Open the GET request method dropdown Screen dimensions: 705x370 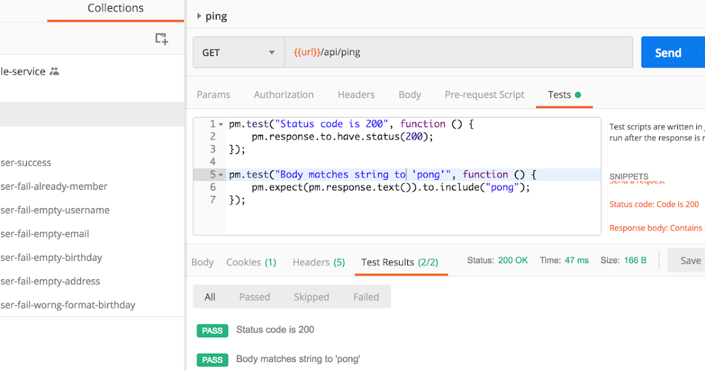click(271, 52)
